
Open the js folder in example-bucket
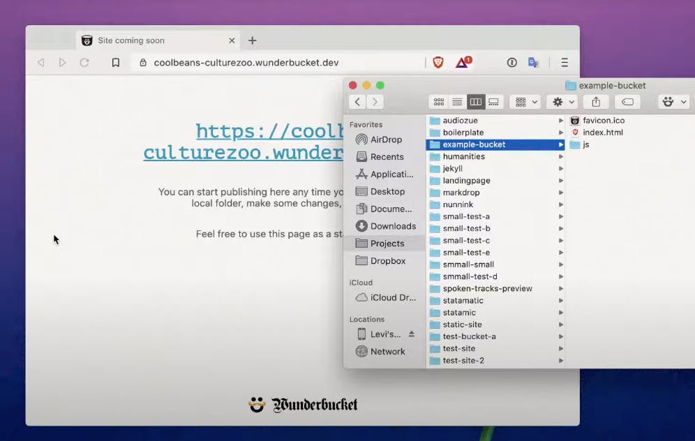coord(580,144)
